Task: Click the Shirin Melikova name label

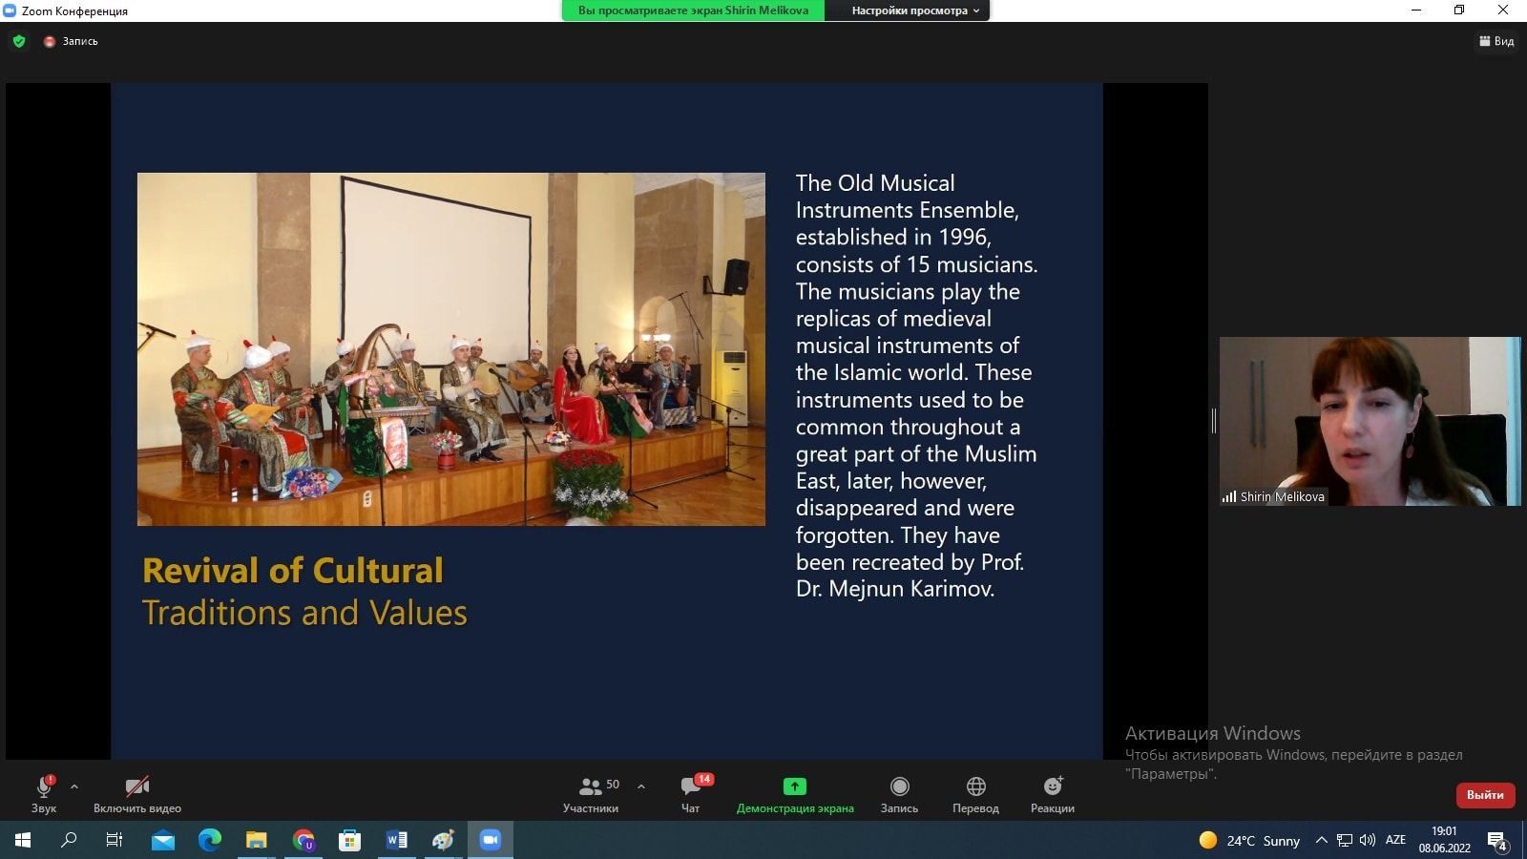Action: coord(1282,496)
